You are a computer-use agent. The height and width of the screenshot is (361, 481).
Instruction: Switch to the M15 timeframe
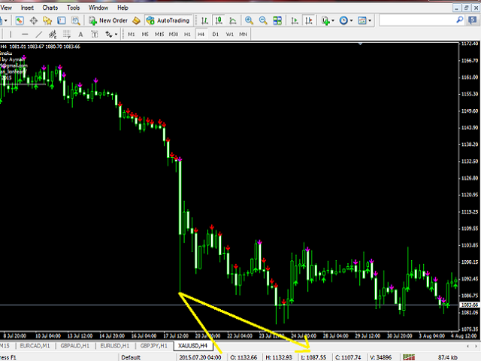pos(159,35)
